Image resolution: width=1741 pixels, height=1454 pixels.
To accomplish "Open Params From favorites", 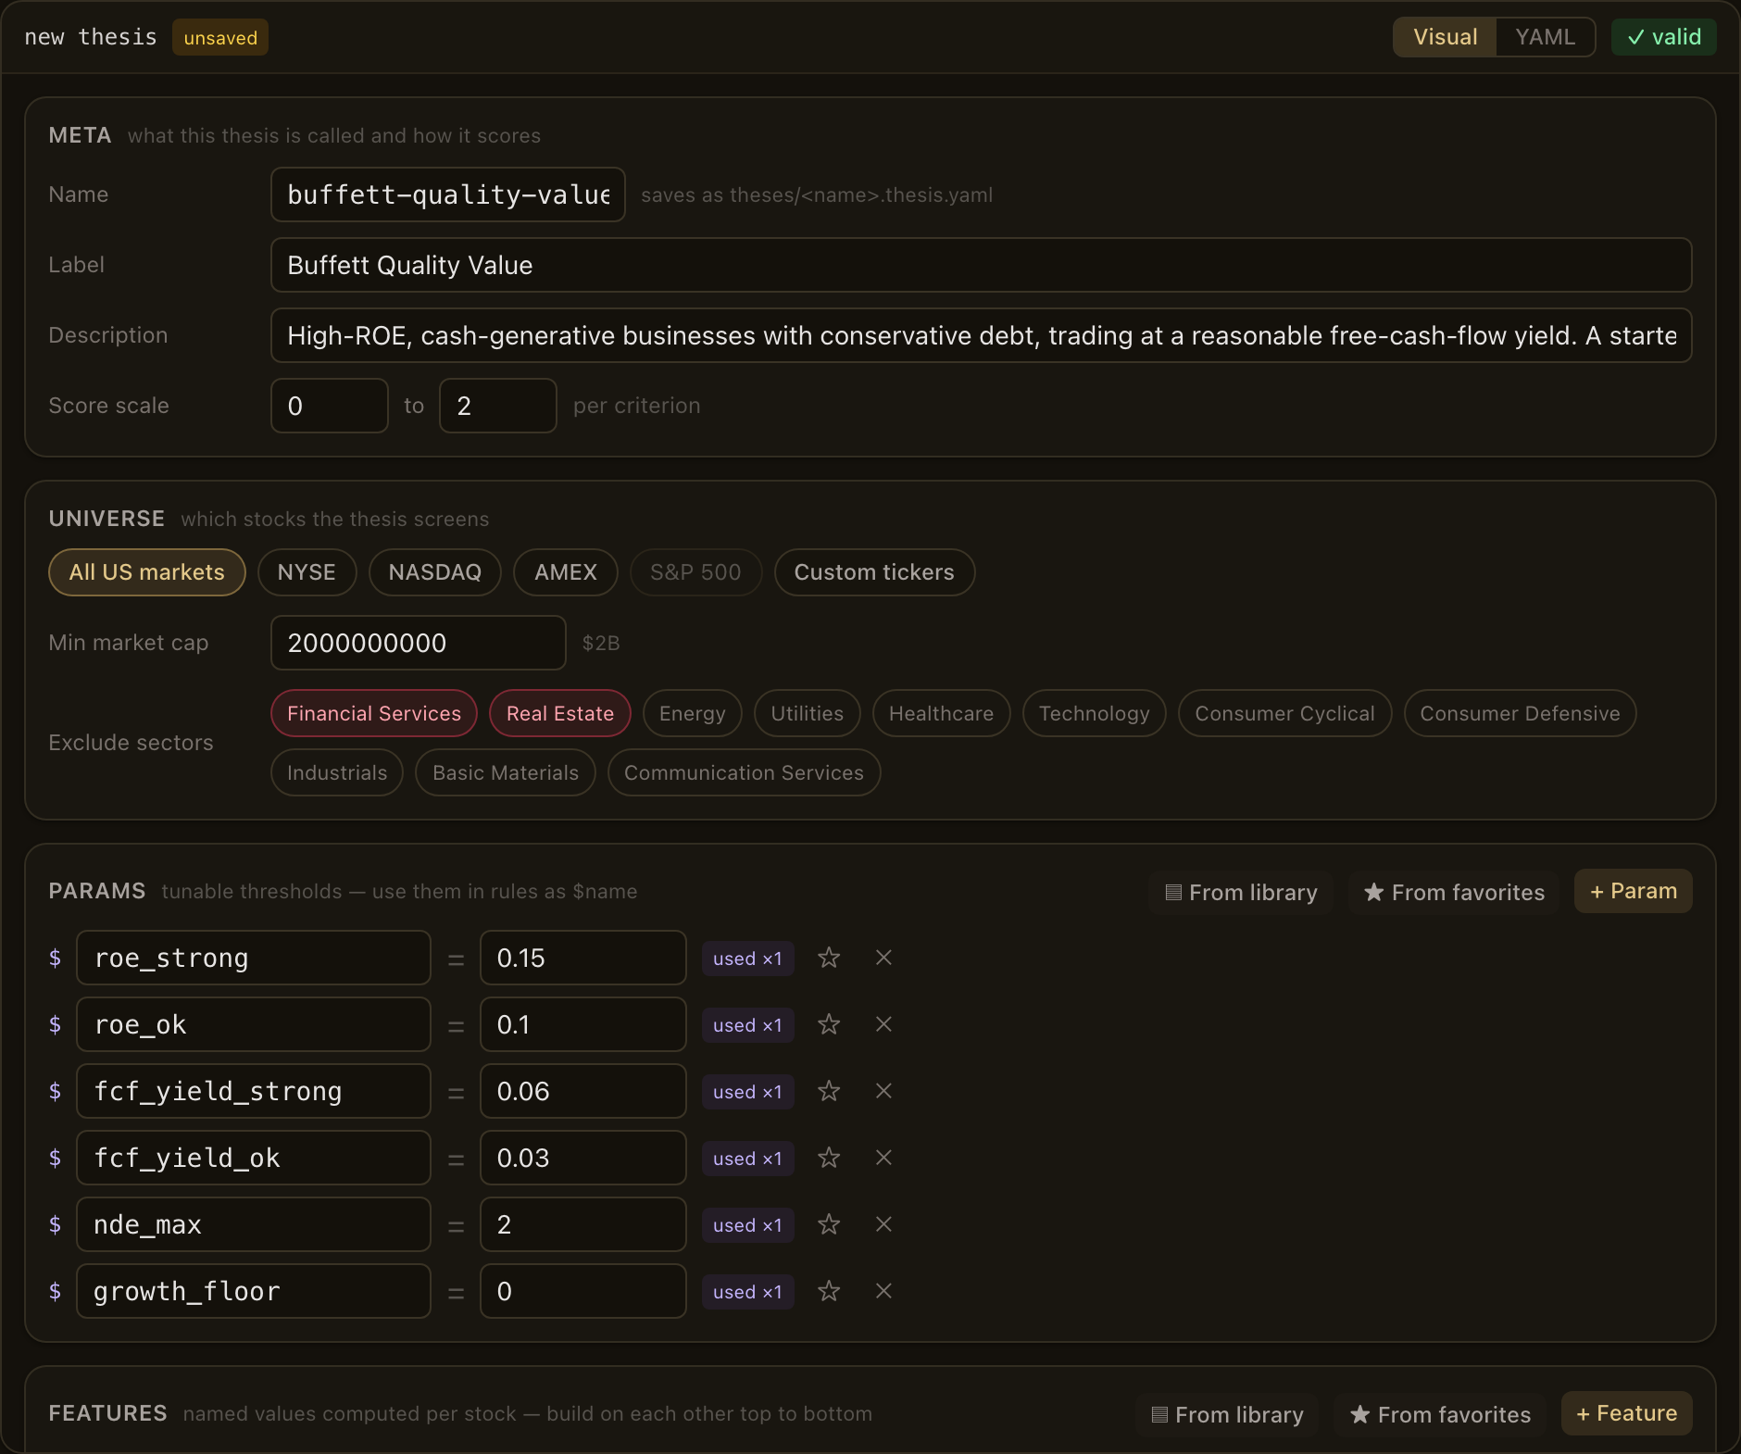I will 1454,892.
